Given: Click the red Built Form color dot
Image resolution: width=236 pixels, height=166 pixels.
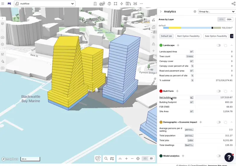Looking at the screenshot, I should tap(161, 91).
